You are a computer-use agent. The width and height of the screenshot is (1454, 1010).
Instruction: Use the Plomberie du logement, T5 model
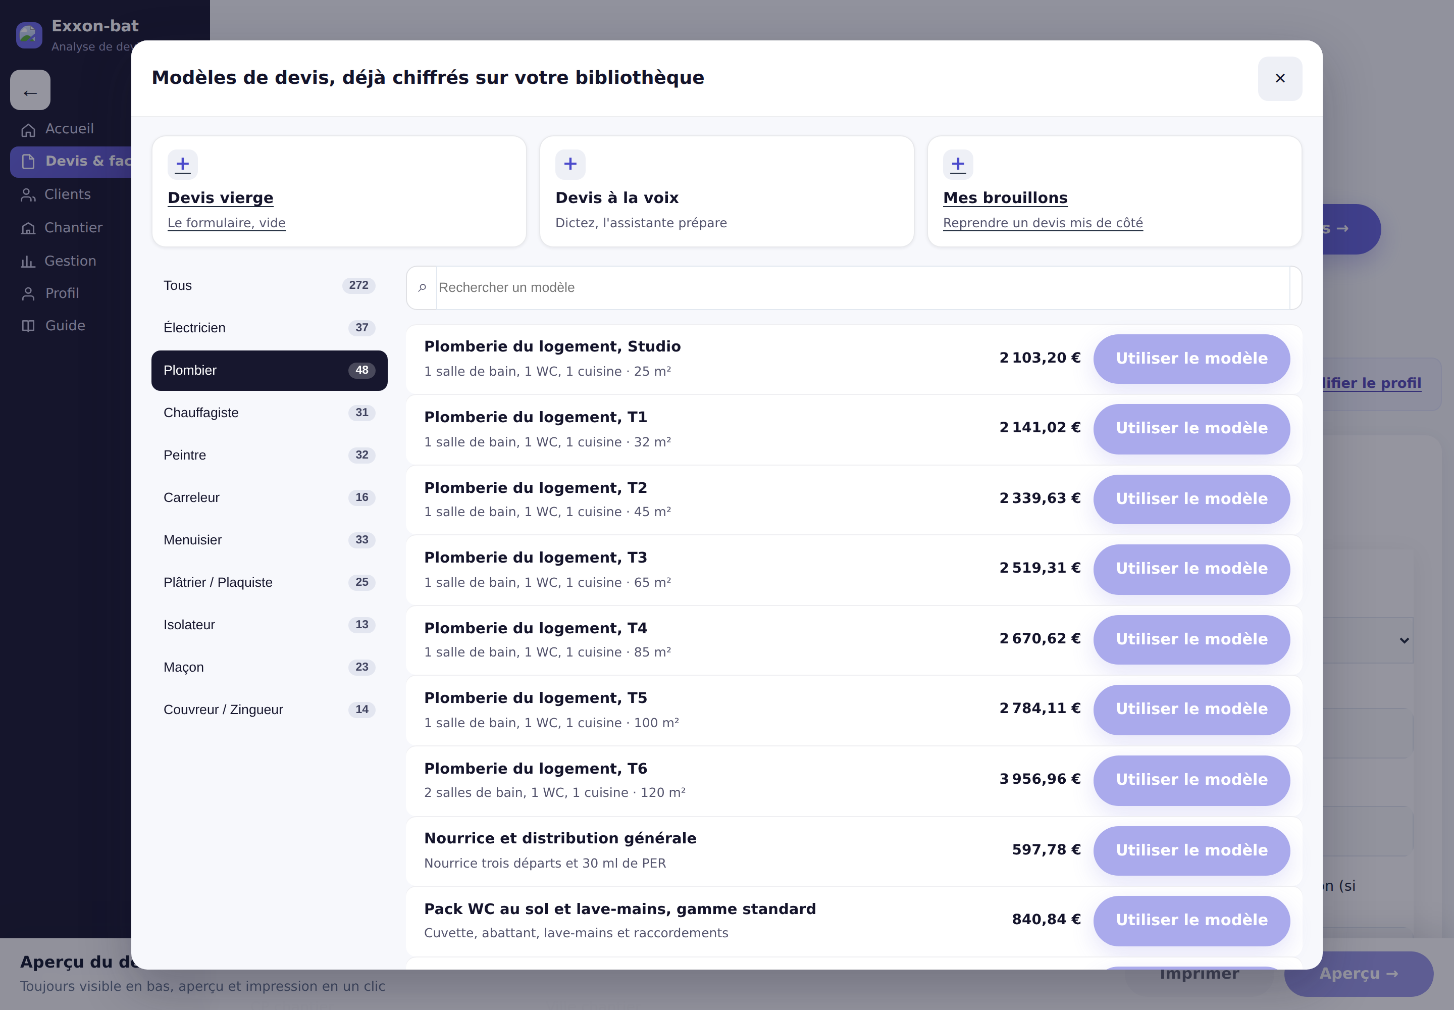[x=1191, y=710]
